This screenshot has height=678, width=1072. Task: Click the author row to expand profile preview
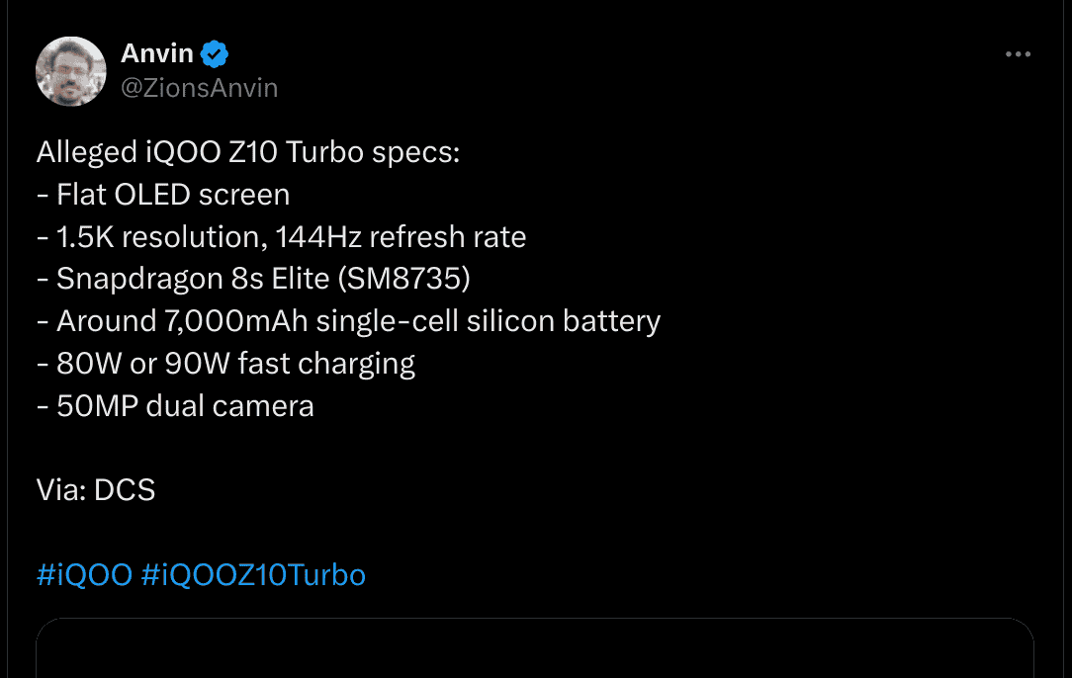(x=158, y=69)
